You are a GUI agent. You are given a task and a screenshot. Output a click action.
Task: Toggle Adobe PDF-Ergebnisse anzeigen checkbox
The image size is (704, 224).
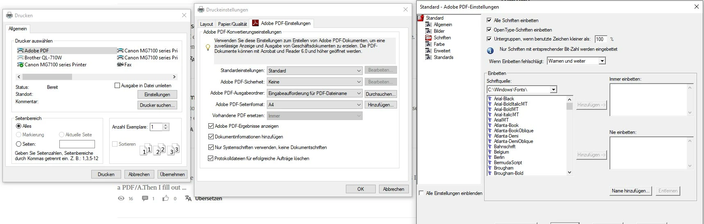[x=211, y=126]
